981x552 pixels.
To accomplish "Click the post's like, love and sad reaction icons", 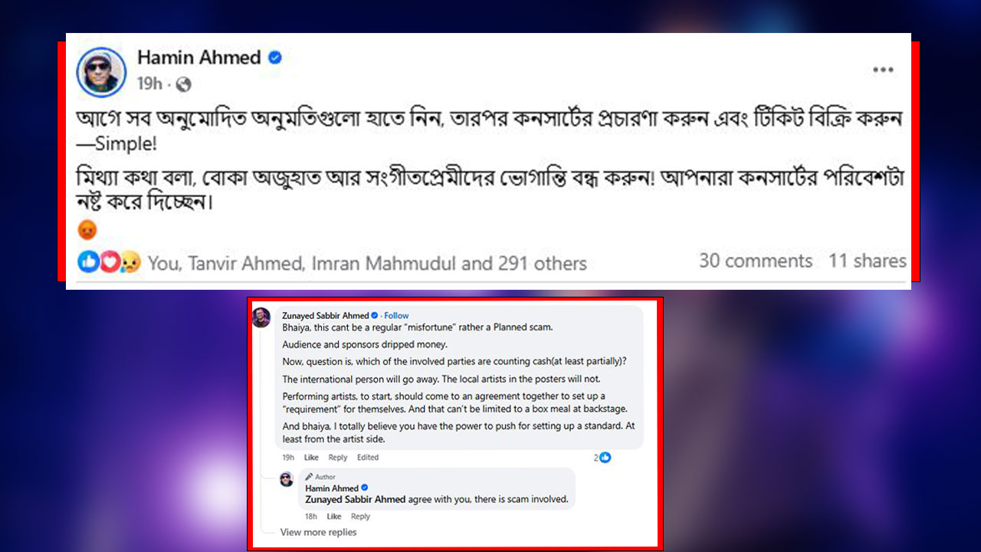I will [109, 263].
